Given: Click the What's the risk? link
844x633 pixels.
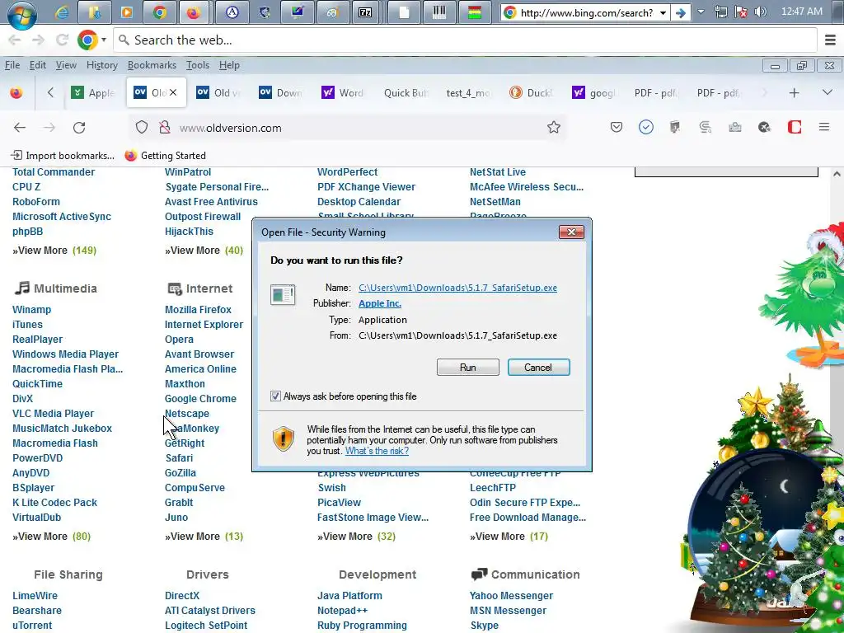Looking at the screenshot, I should click(377, 451).
